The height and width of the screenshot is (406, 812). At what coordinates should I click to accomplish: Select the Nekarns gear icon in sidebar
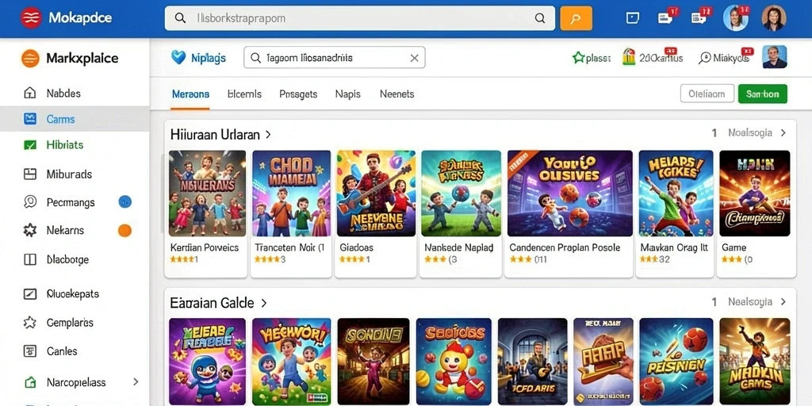tap(30, 231)
